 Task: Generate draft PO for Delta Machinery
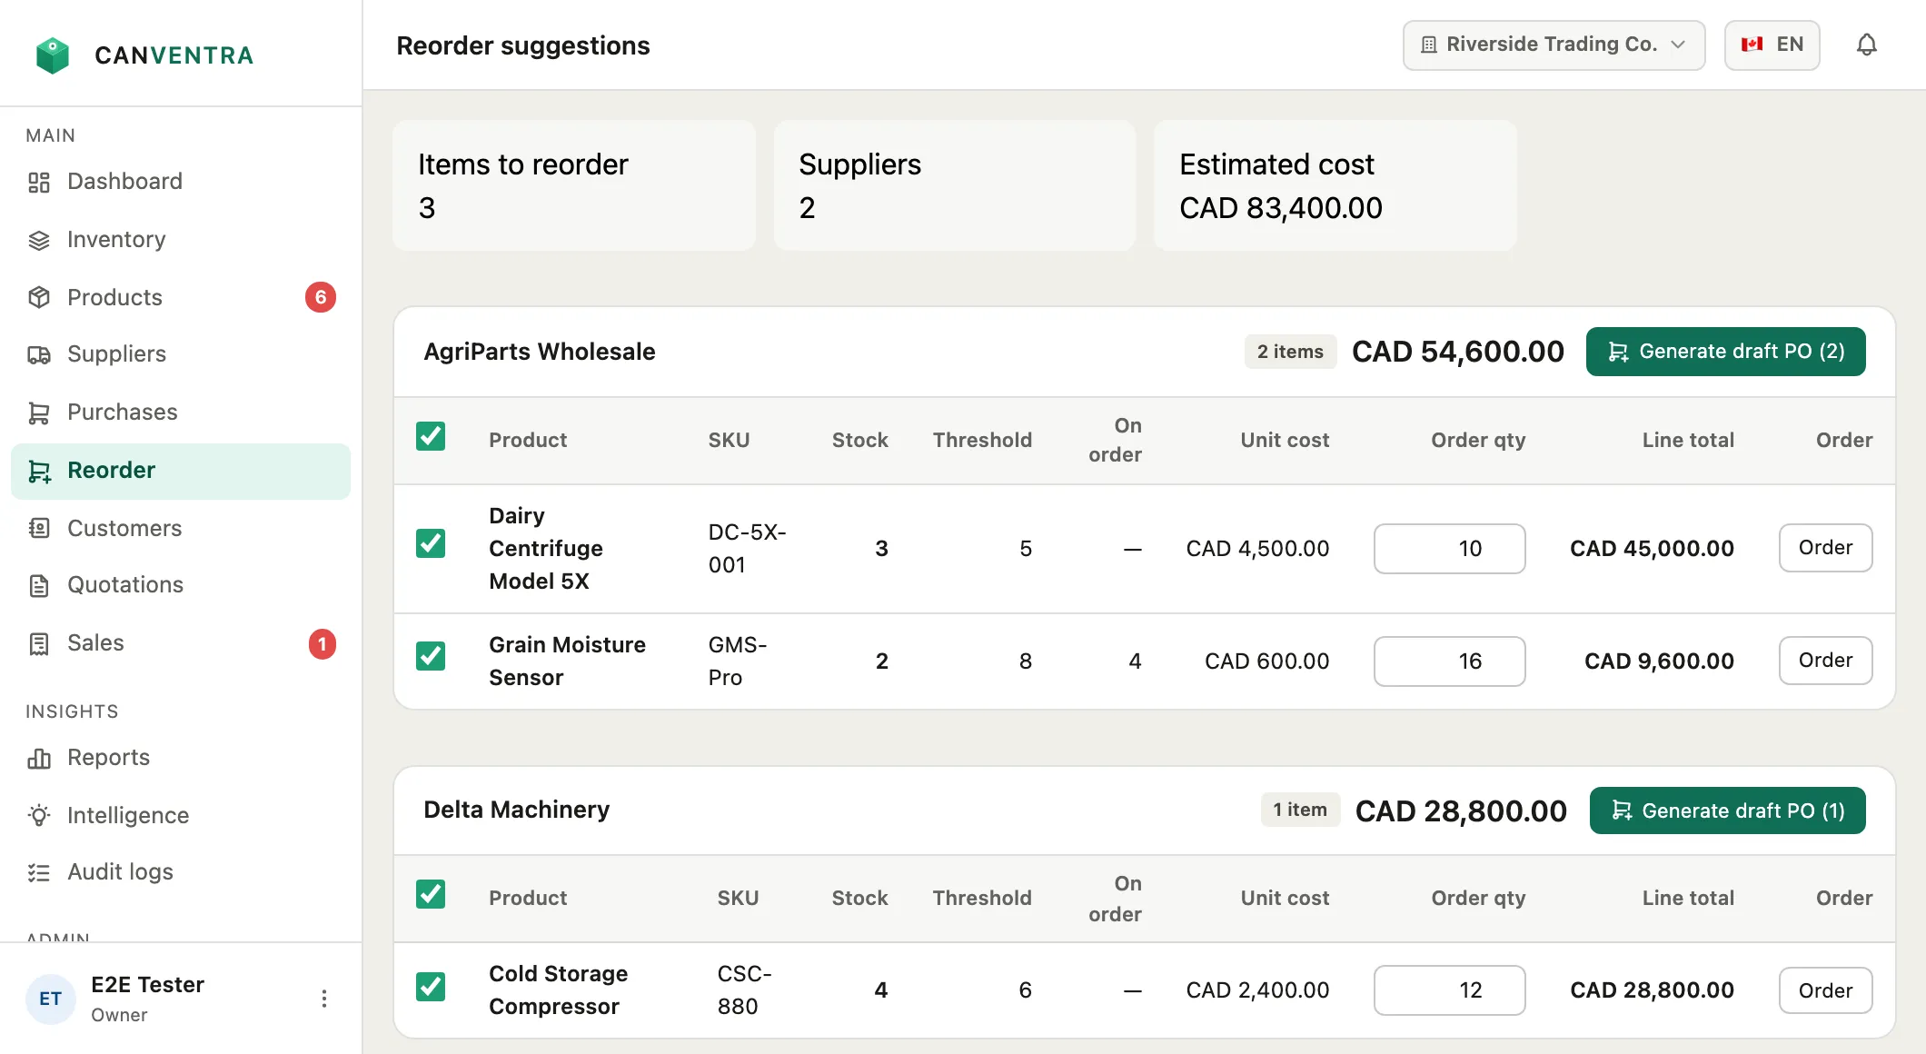1727,810
